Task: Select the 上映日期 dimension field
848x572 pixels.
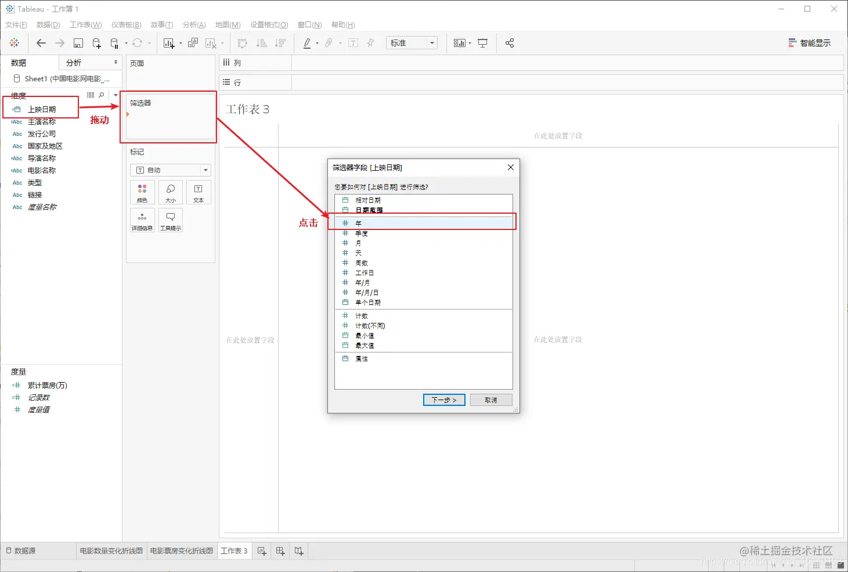Action: (x=42, y=109)
